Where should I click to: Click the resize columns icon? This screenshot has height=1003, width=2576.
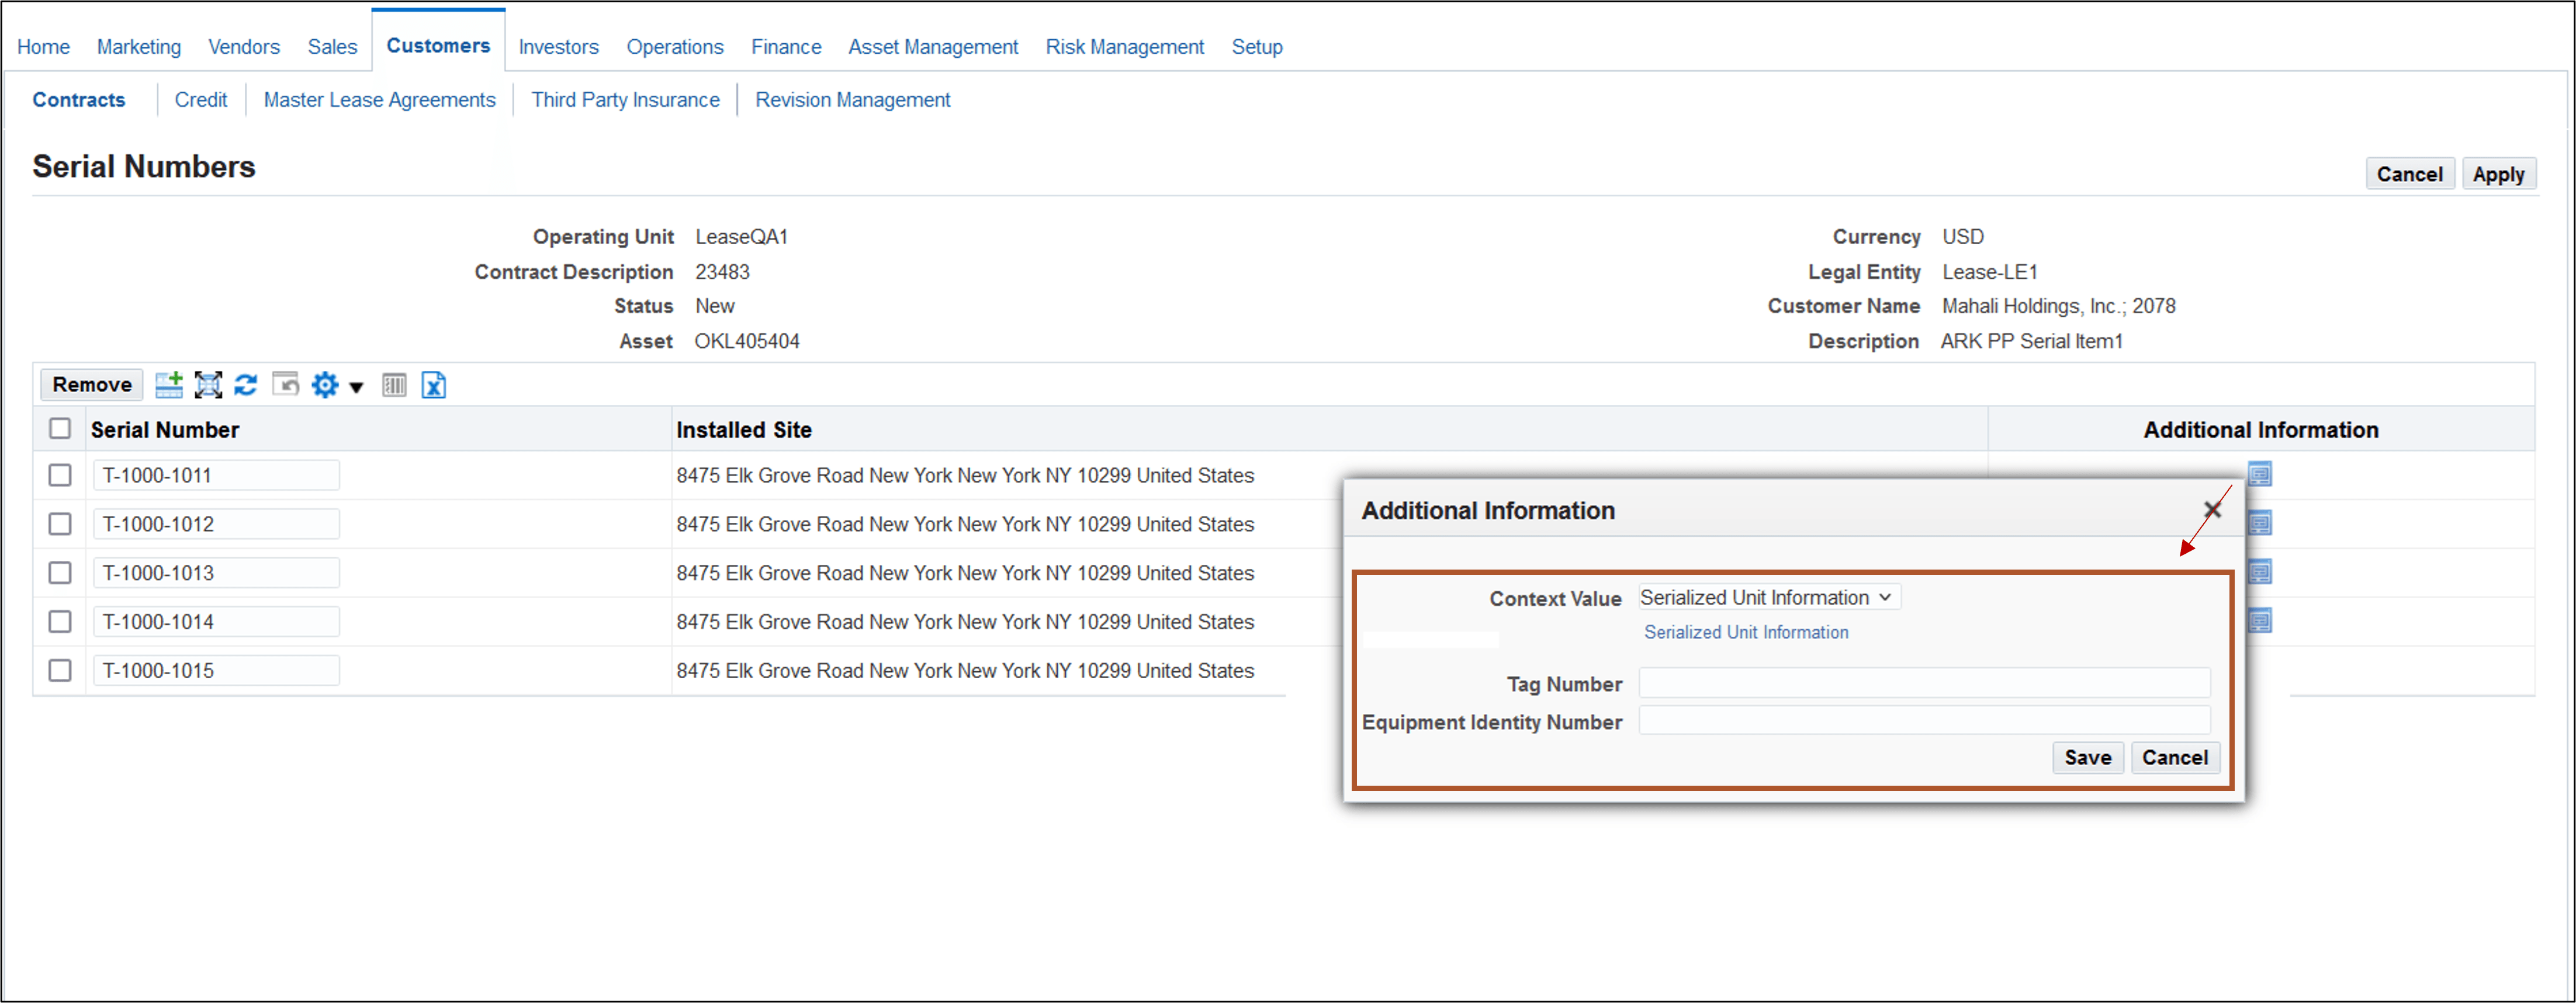pos(394,385)
